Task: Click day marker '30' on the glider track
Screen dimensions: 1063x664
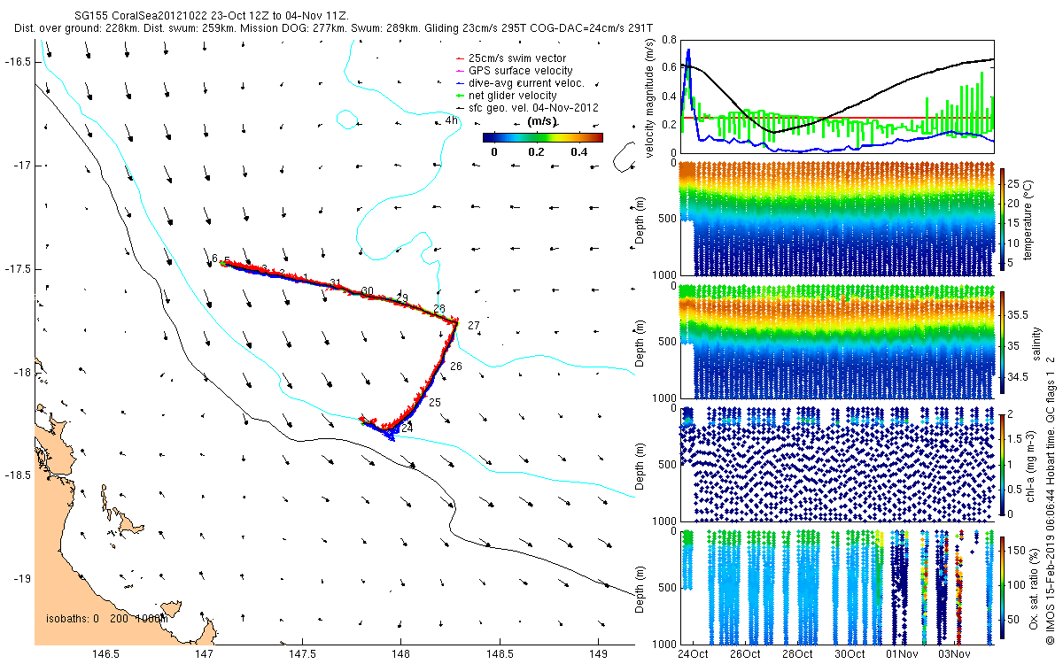Action: tap(368, 291)
